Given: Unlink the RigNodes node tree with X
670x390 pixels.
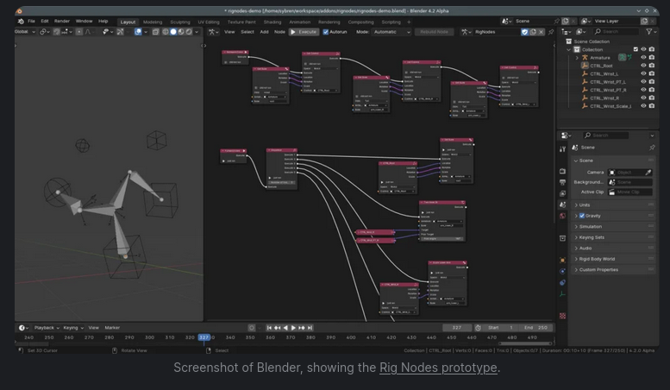Looking at the screenshot, I should [541, 32].
